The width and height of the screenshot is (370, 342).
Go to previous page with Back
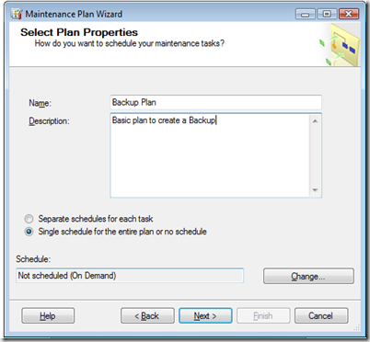coord(147,315)
